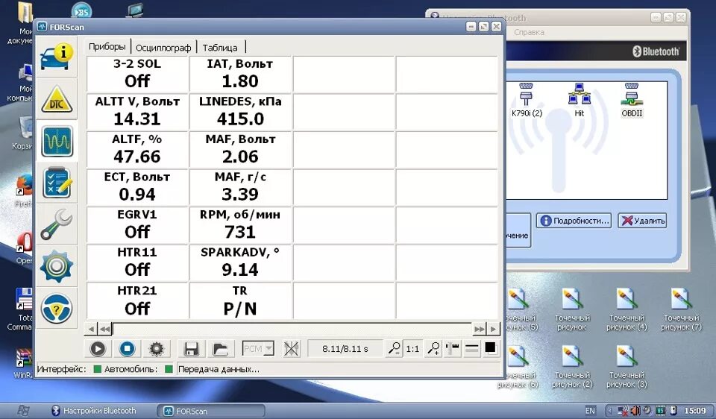
Task: Stop data recording with the stop button
Action: pos(127,349)
